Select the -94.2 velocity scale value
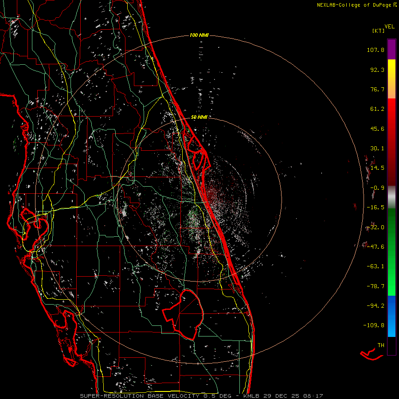This screenshot has width=399, height=399. (x=376, y=305)
